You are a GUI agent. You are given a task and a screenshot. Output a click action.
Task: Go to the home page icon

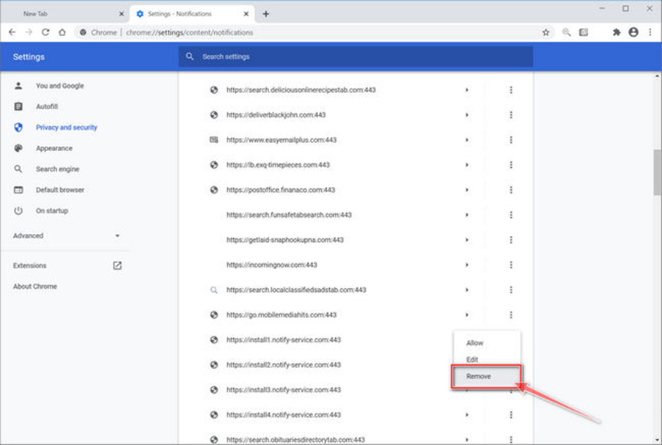[x=62, y=32]
